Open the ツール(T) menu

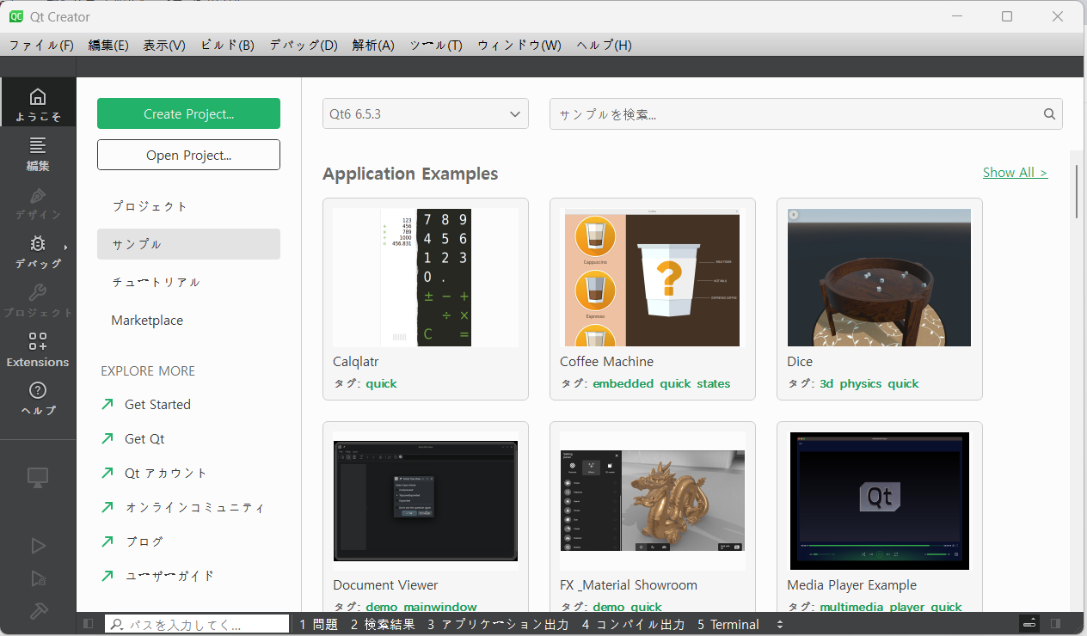(436, 46)
